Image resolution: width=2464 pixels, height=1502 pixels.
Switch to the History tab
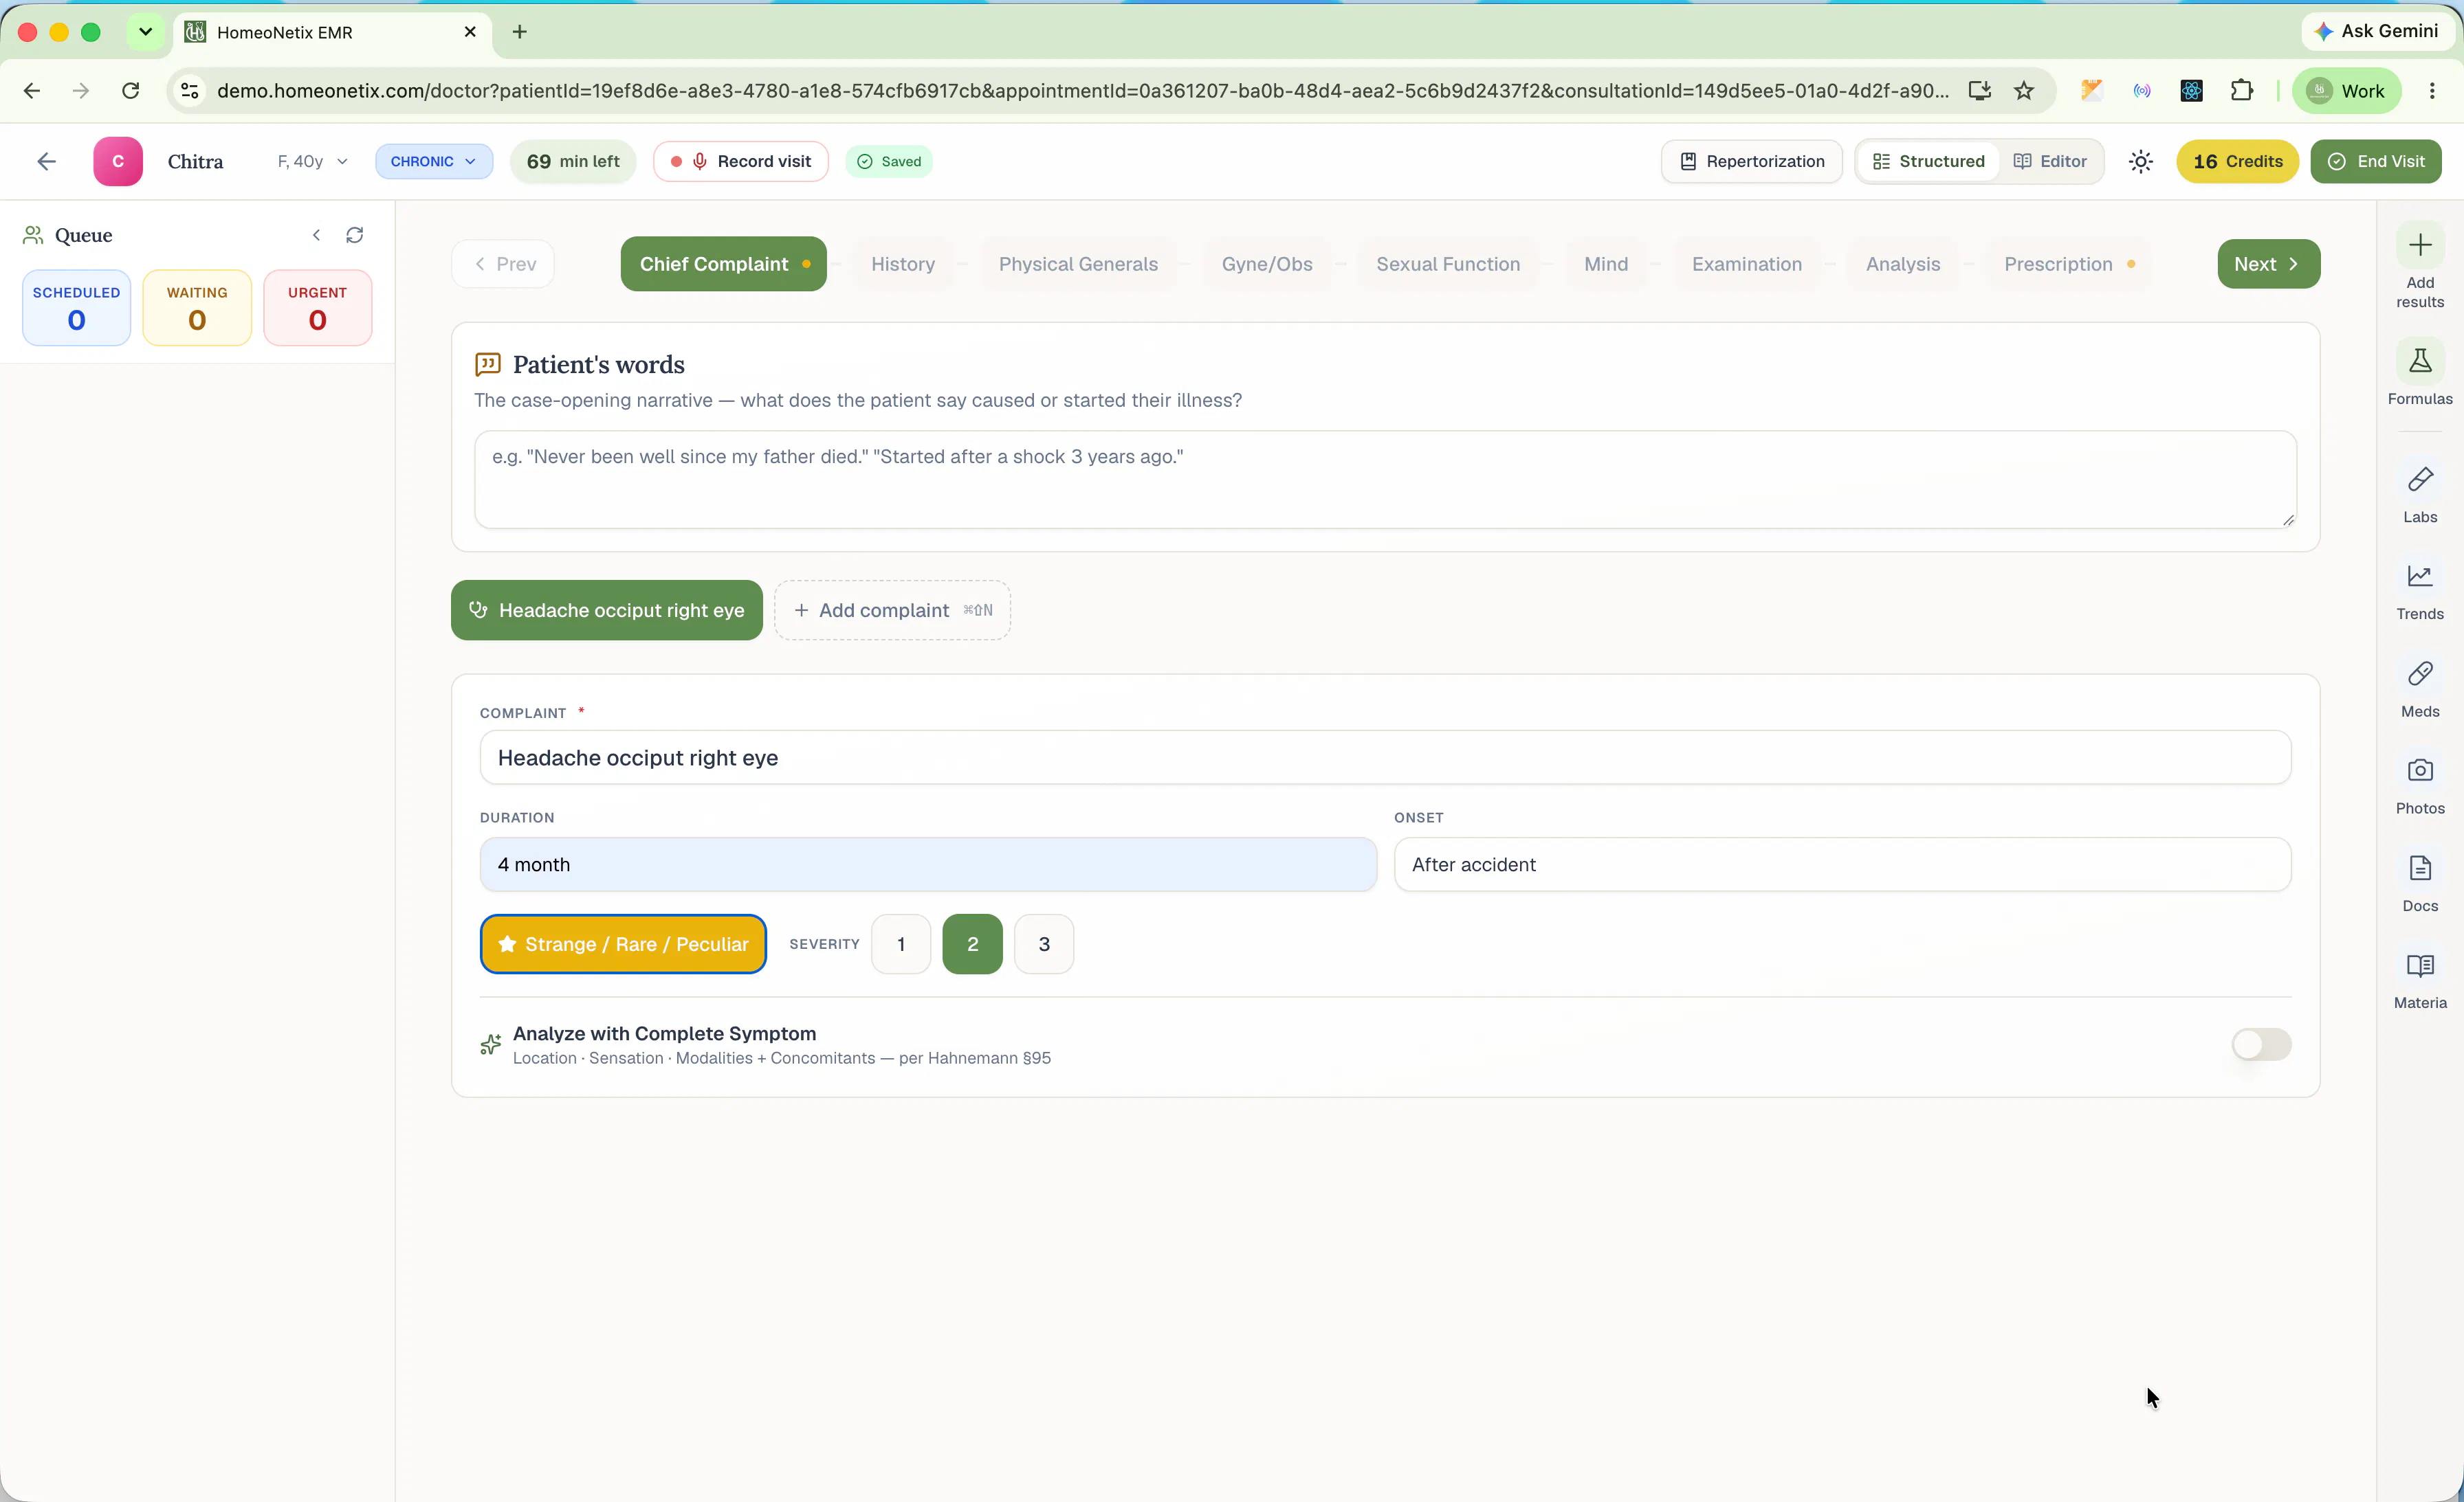tap(902, 264)
